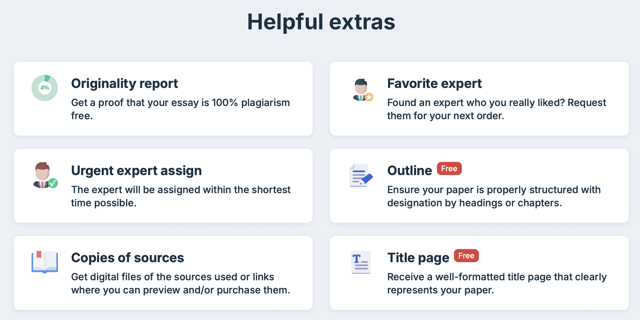
Task: Select the Urgent expert assign heading
Action: pyautogui.click(x=136, y=171)
